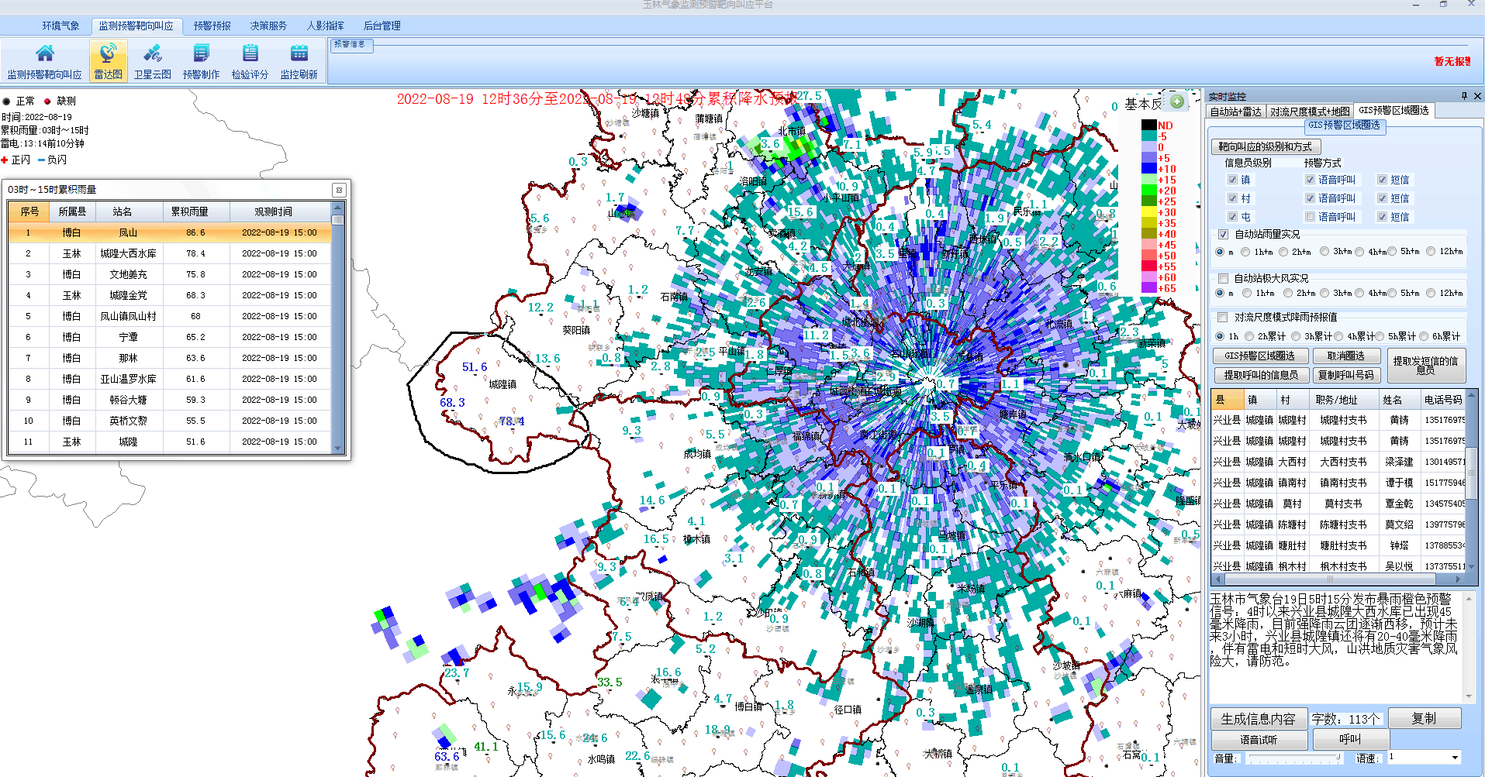This screenshot has width=1485, height=777.
Task: Check the 对流尺度模式降雨预报值 checkbox
Action: pyautogui.click(x=1223, y=317)
